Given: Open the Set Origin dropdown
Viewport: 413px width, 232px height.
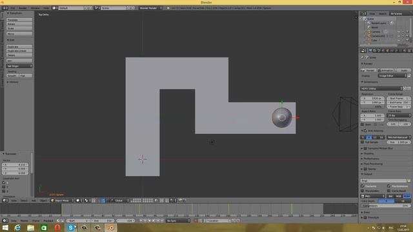Looking at the screenshot, I should (19, 66).
